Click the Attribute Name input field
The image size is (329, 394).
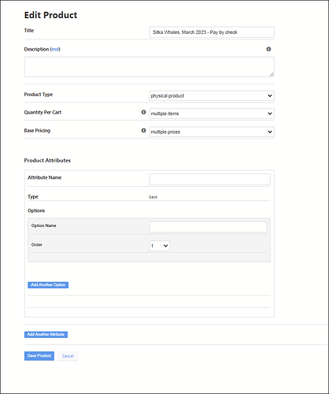[x=209, y=179]
